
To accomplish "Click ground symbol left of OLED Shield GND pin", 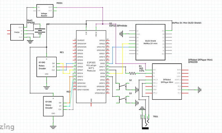I will point(121,34).
